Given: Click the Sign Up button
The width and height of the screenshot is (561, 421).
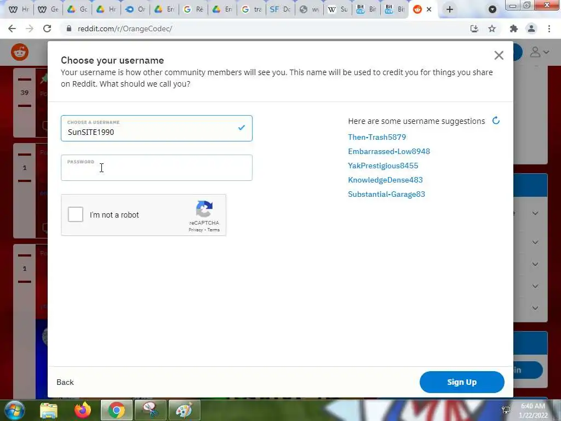Looking at the screenshot, I should click(462, 382).
